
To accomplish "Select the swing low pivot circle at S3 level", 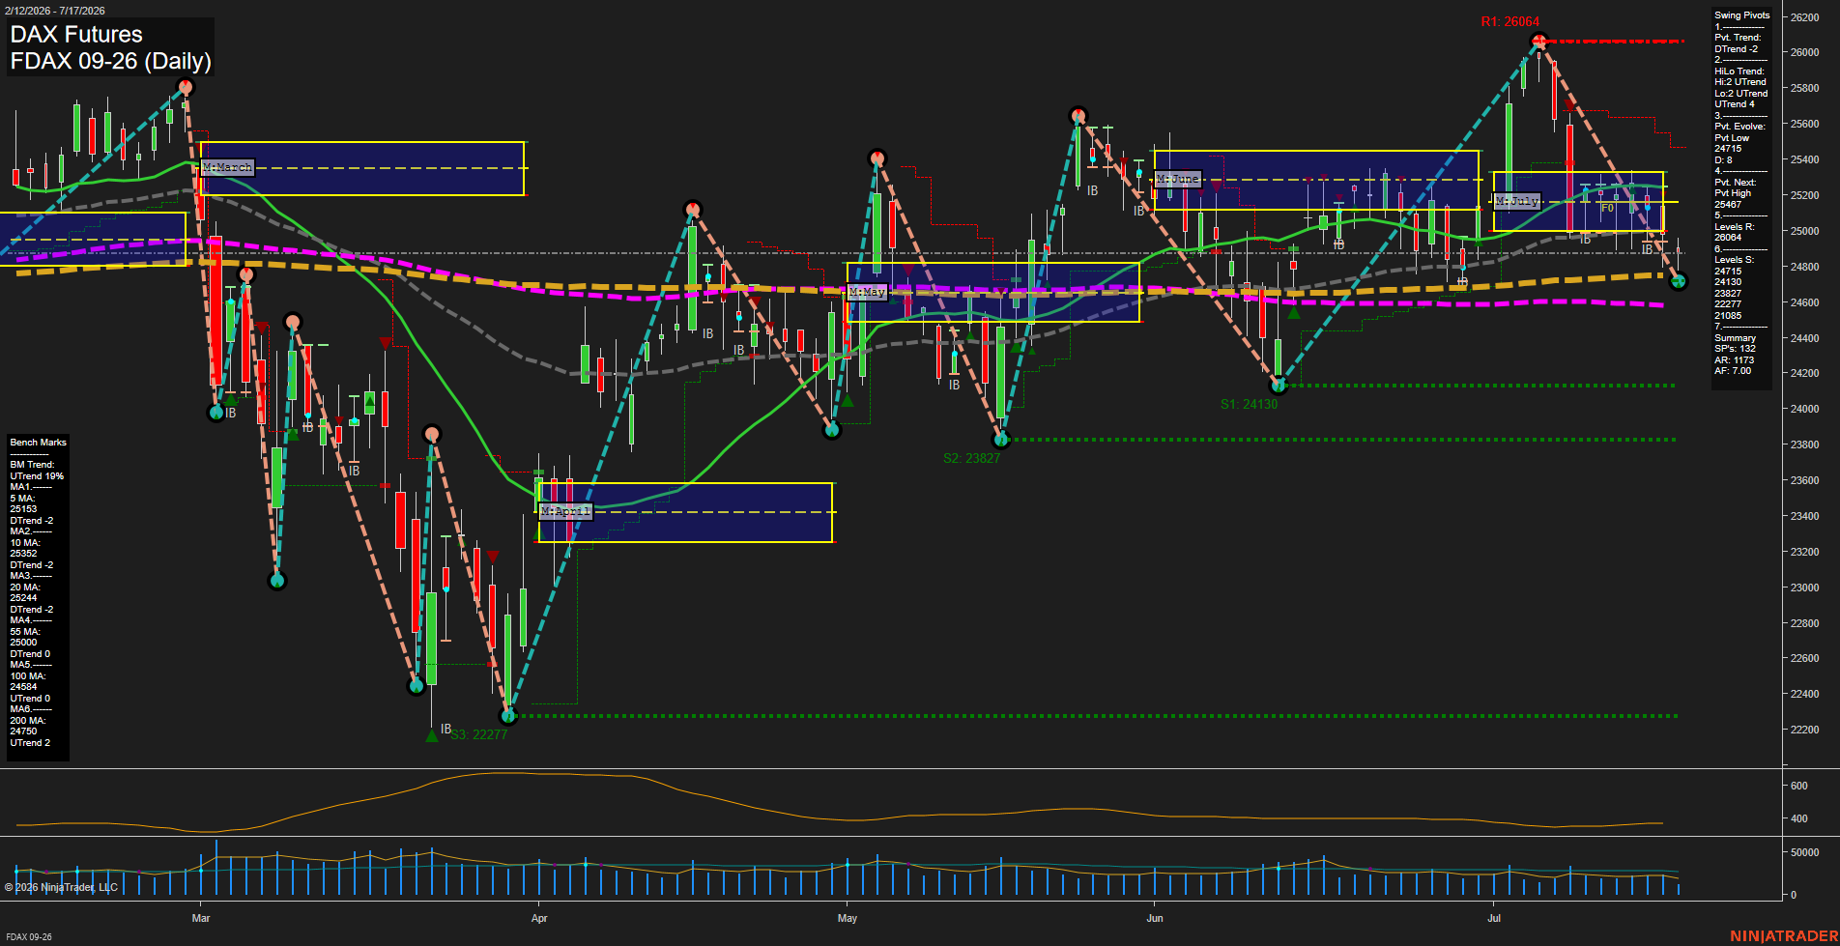I will [x=508, y=716].
